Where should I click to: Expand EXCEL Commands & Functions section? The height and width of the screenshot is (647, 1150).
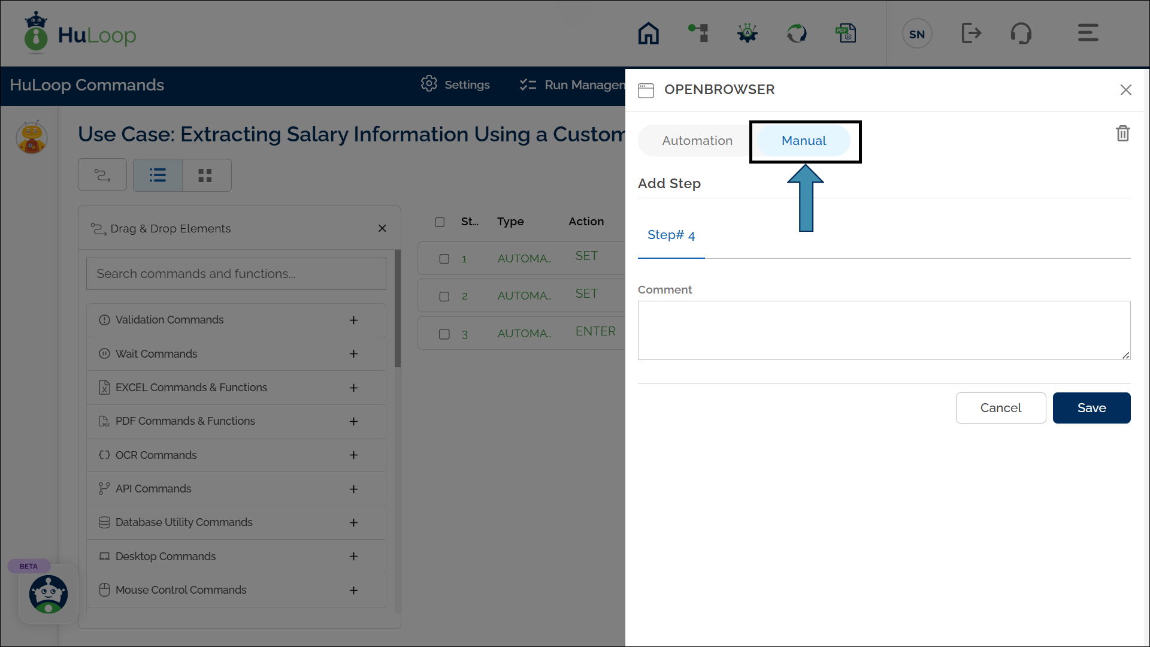[353, 388]
